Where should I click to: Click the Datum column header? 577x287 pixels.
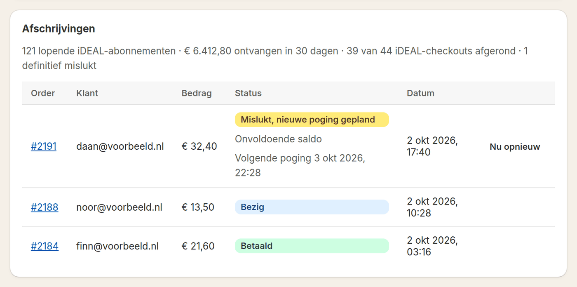420,93
